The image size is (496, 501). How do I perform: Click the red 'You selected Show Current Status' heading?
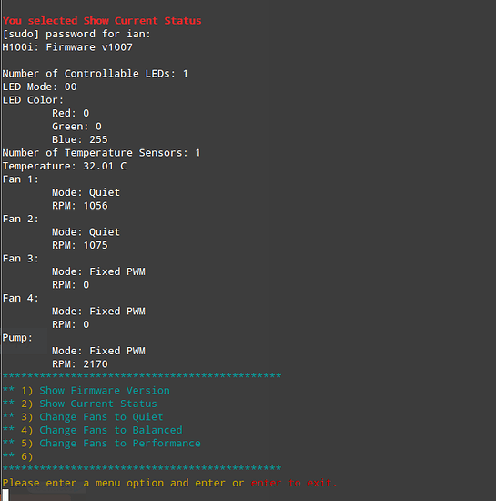pos(102,21)
